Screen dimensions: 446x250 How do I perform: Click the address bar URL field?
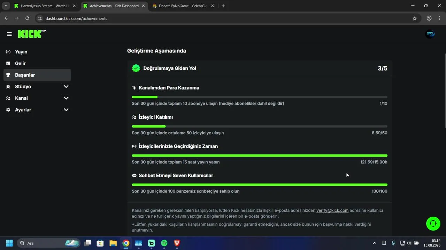click(223, 18)
